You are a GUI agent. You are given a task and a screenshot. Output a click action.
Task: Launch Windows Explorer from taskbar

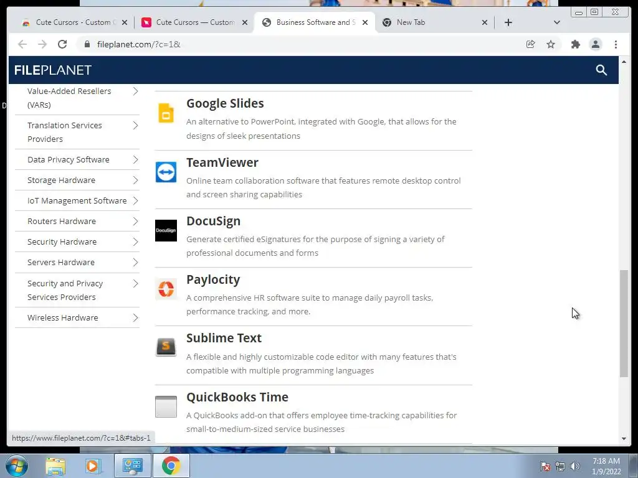55,466
